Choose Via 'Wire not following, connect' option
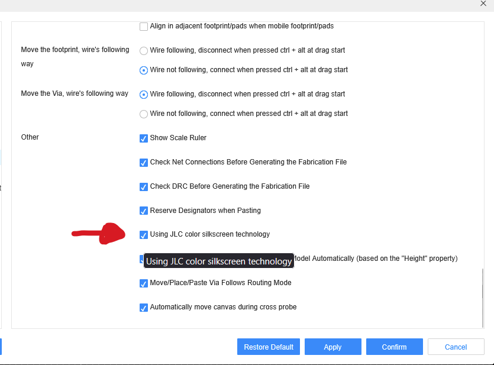The image size is (494, 365). (x=144, y=114)
